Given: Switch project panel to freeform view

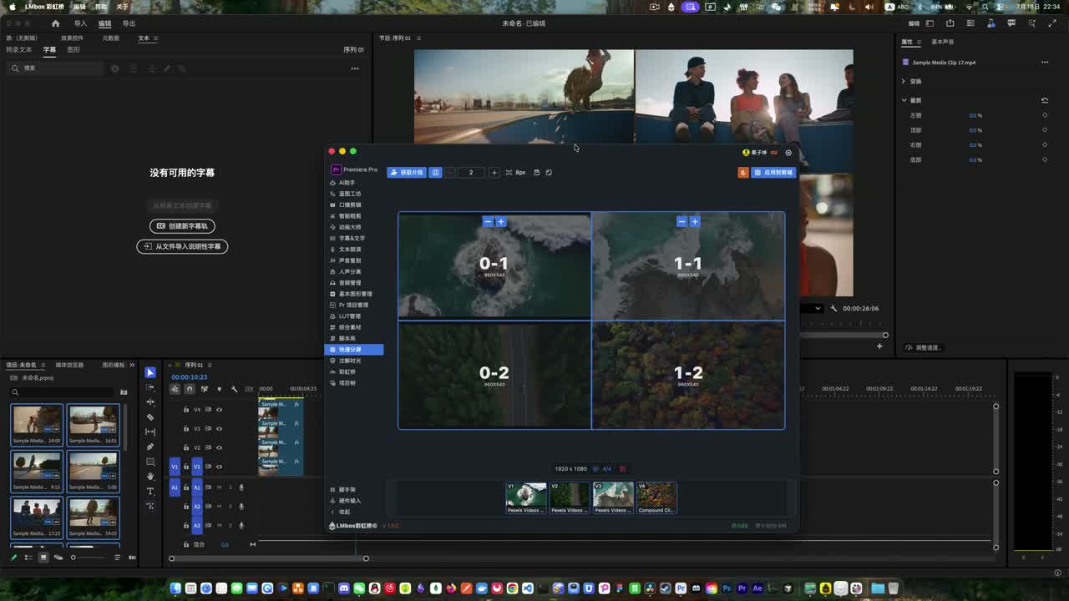Looking at the screenshot, I should point(58,557).
